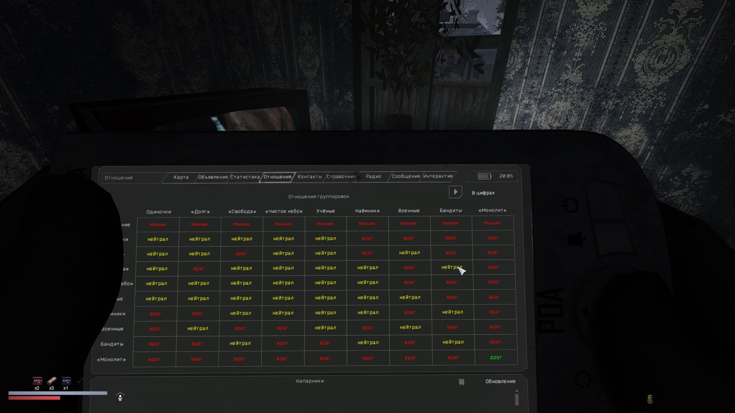735x413 pixels.
Task: Open the 'Карта' tab
Action: [181, 177]
